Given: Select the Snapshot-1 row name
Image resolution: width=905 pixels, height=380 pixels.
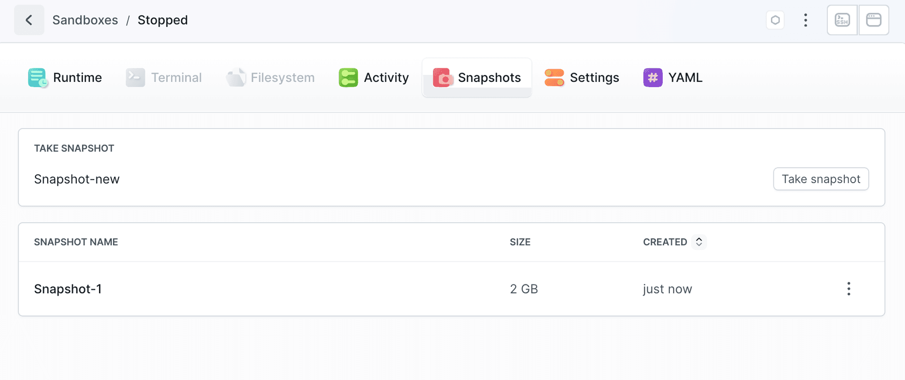Looking at the screenshot, I should (x=68, y=289).
